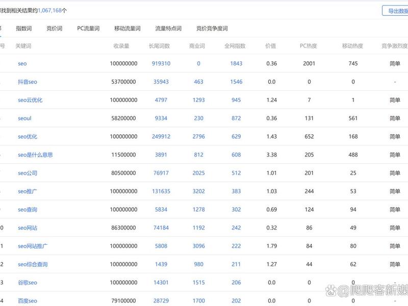Click commercial word count 3096
This screenshot has height=306, width=408.
click(198, 246)
